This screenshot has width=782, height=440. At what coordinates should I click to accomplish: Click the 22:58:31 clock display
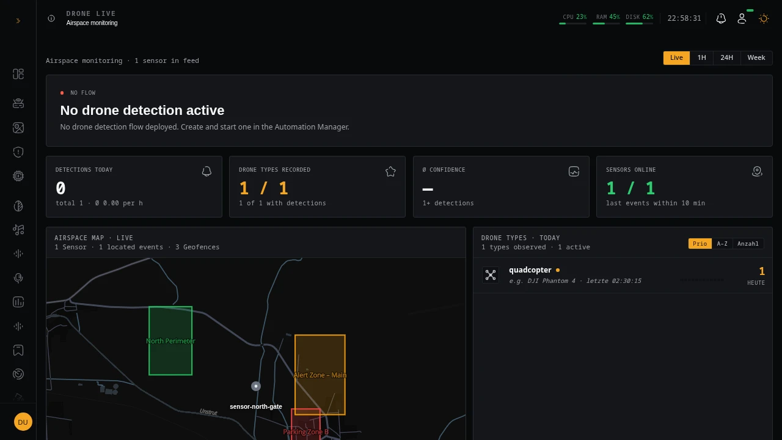click(684, 18)
